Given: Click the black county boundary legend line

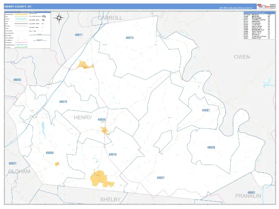Looking at the screenshot, I should coord(21,24).
